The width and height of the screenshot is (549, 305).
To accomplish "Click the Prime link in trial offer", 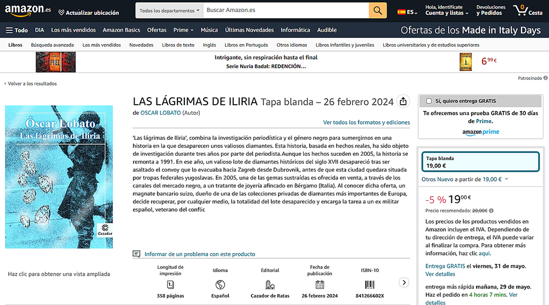I will (x=484, y=121).
